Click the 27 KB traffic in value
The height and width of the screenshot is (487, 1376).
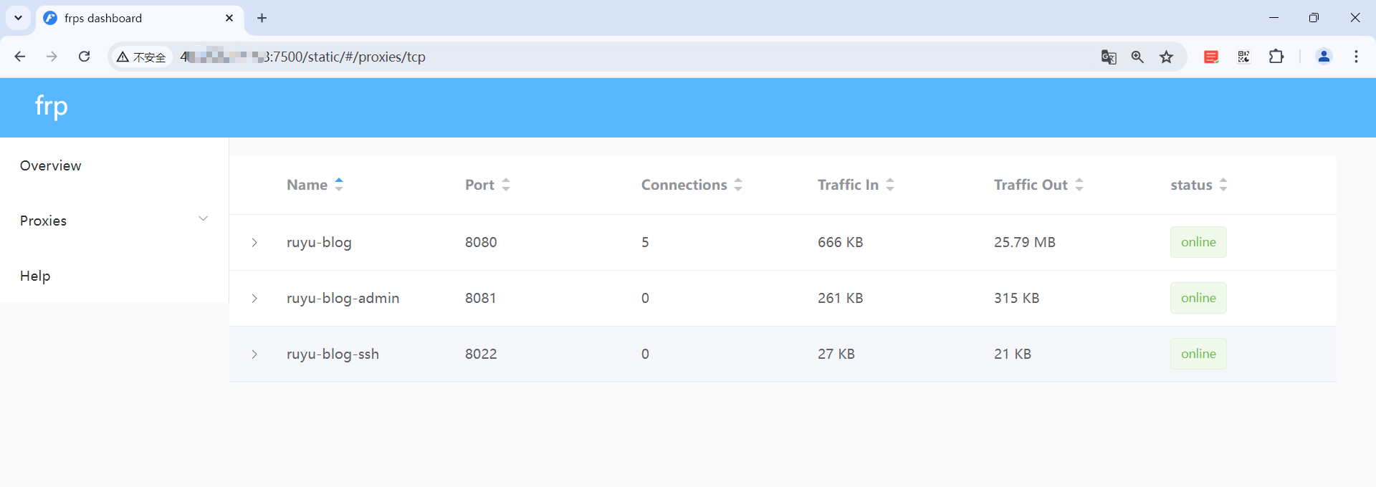(x=836, y=354)
